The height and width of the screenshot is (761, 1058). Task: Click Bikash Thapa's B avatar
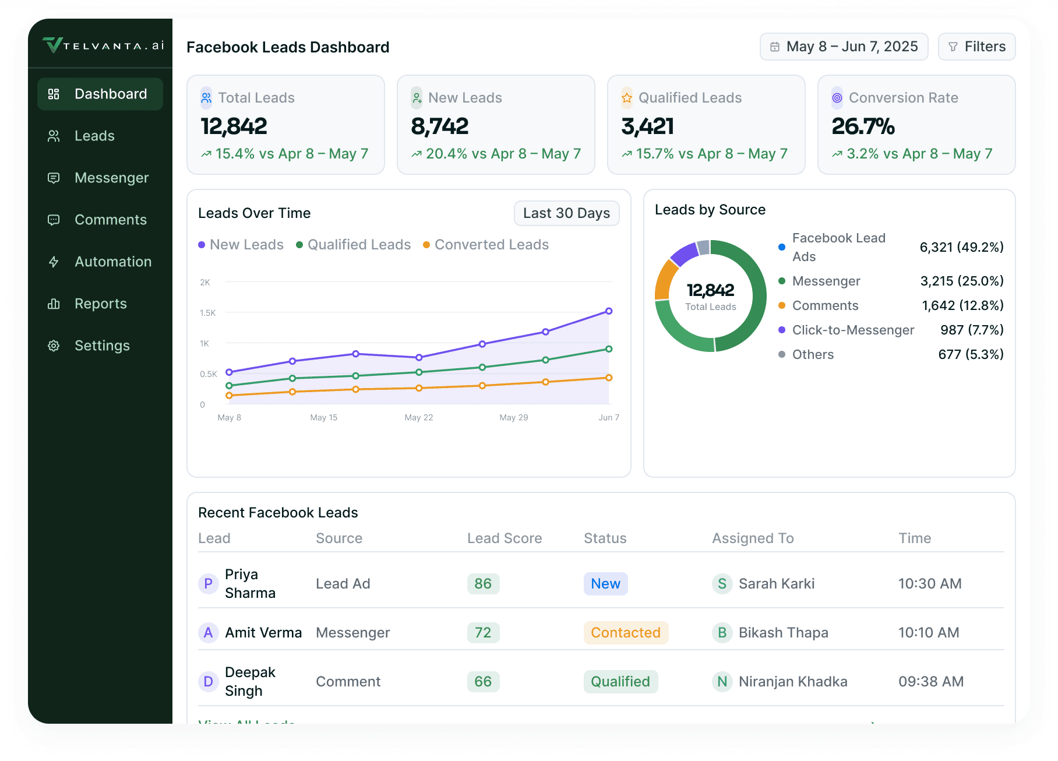pos(722,633)
